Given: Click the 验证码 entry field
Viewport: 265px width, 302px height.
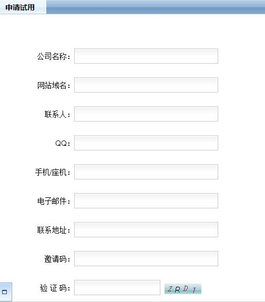Looking at the screenshot, I should coord(117,288).
